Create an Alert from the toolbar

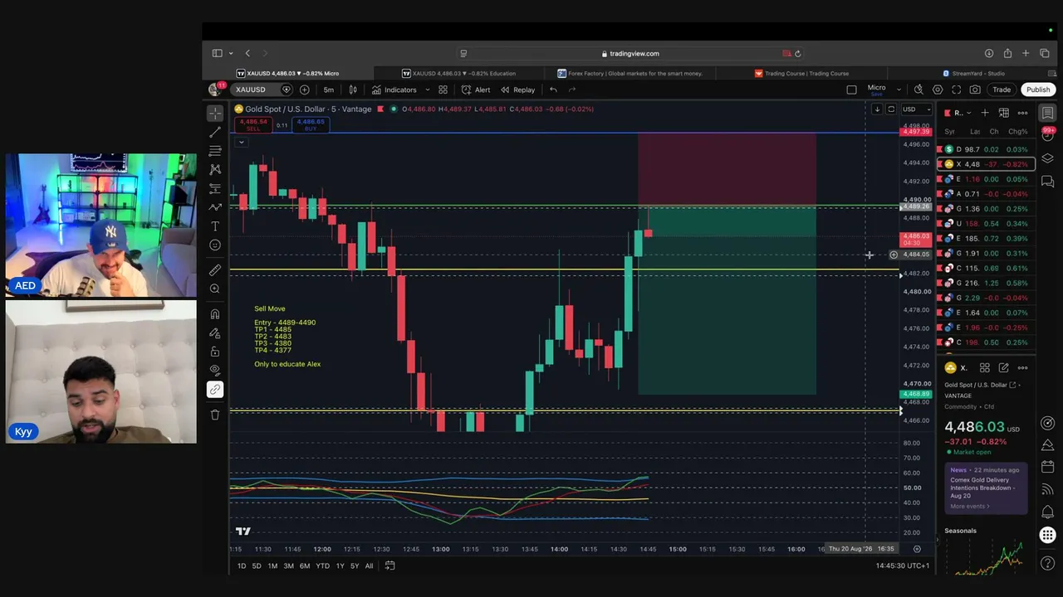[476, 90]
